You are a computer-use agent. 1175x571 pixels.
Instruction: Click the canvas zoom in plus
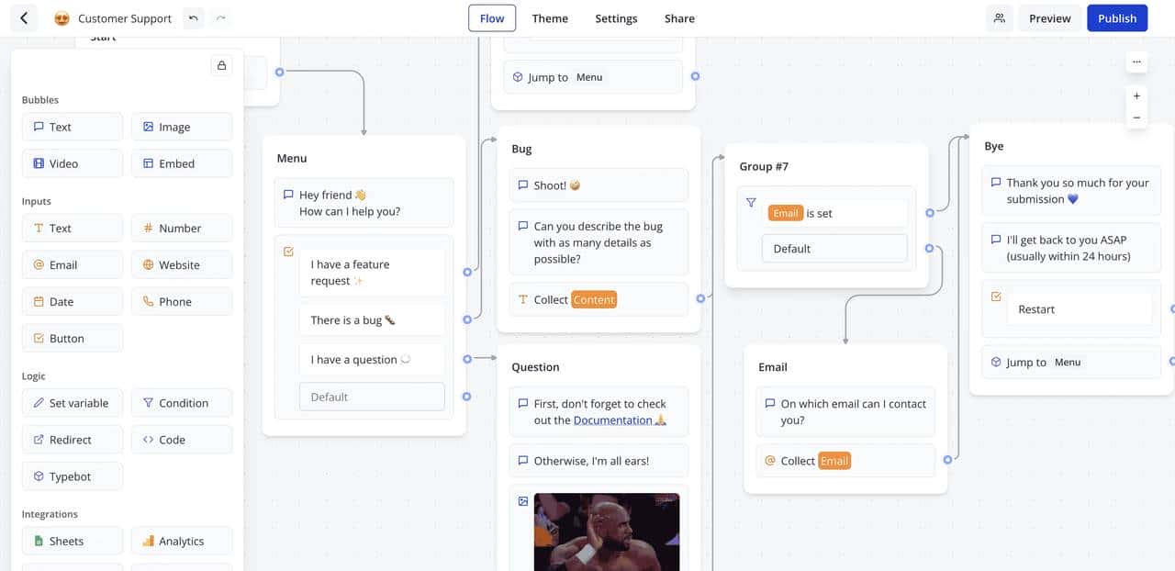(1136, 96)
